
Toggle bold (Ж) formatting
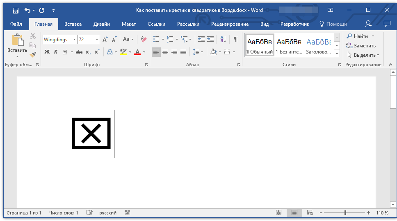click(47, 52)
